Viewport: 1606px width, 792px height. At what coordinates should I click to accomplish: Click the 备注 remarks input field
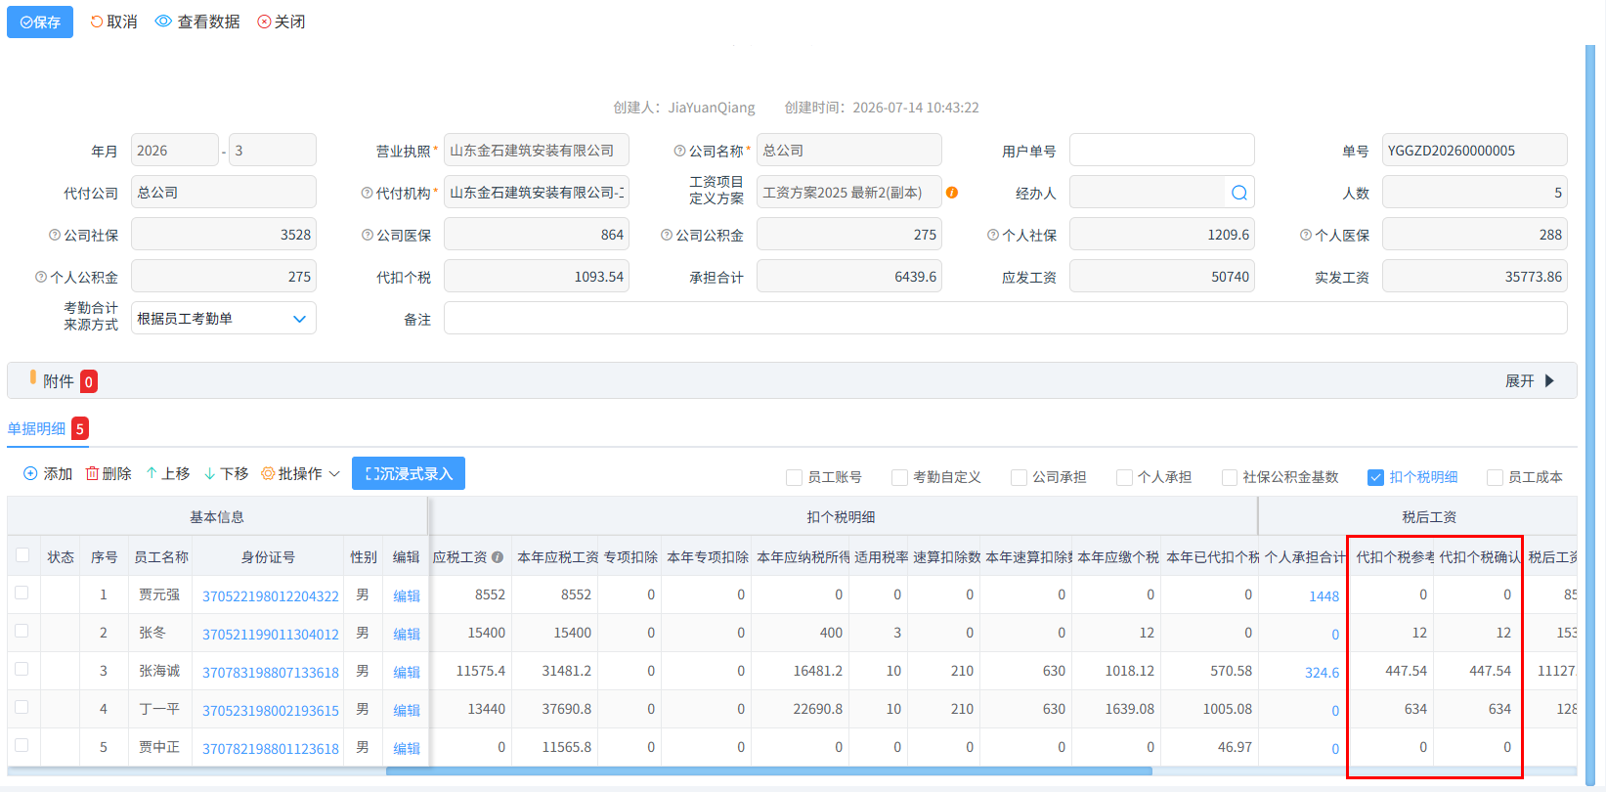tap(1006, 319)
